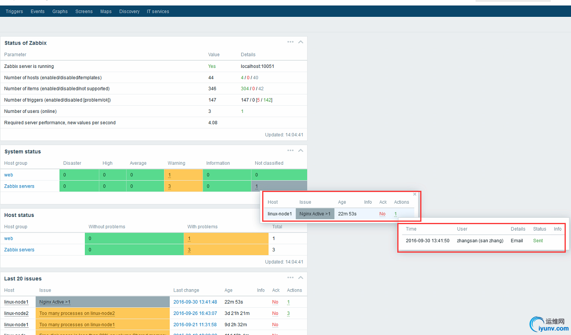Click Zabbix servers Not classified count
This screenshot has width=571, height=335.
pos(257,186)
